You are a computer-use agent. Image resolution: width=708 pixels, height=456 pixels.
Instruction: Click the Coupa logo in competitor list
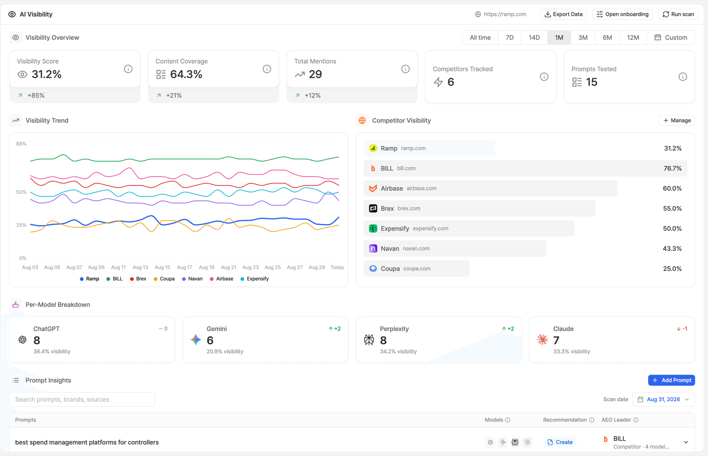point(373,268)
